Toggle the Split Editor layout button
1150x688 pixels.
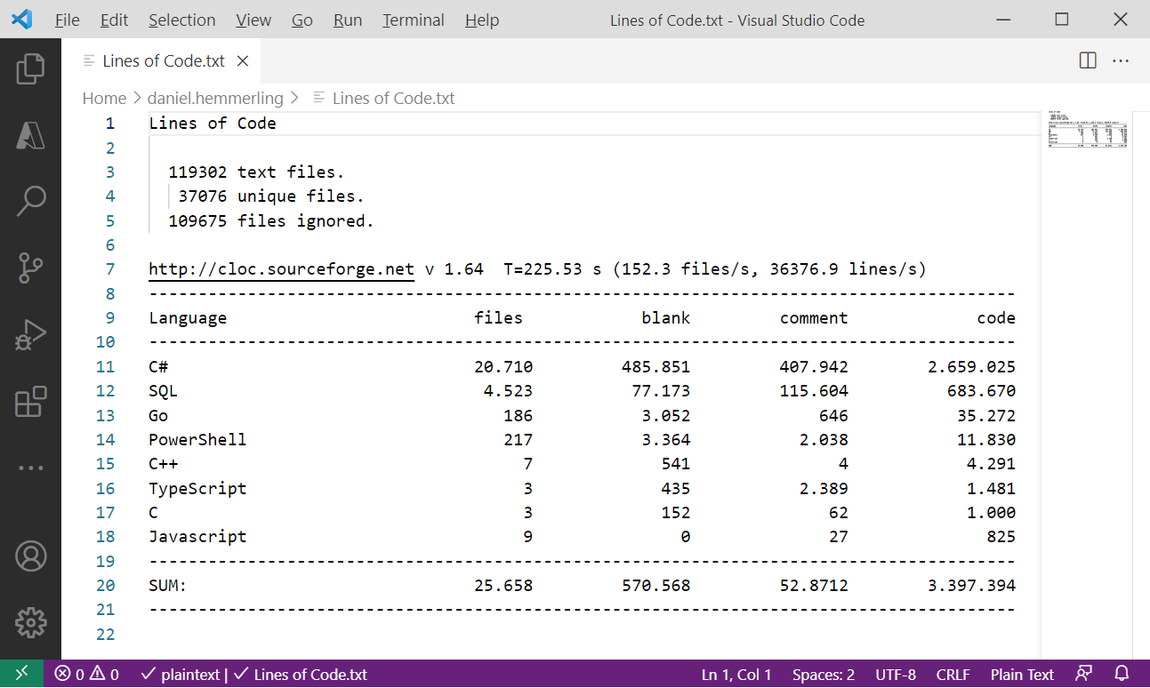[1087, 60]
